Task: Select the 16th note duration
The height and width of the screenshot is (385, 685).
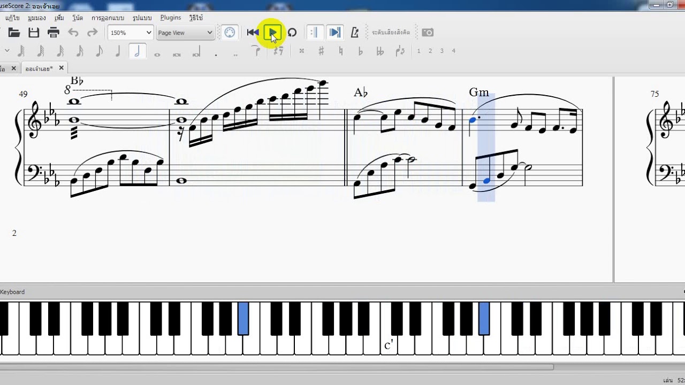Action: click(x=79, y=51)
